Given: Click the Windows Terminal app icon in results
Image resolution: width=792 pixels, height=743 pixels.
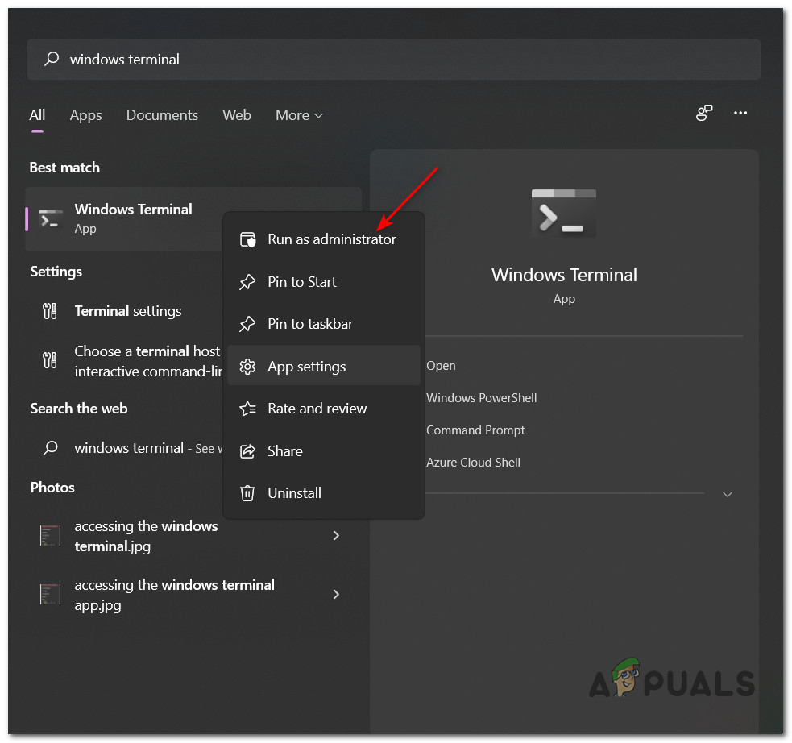Looking at the screenshot, I should (51, 218).
